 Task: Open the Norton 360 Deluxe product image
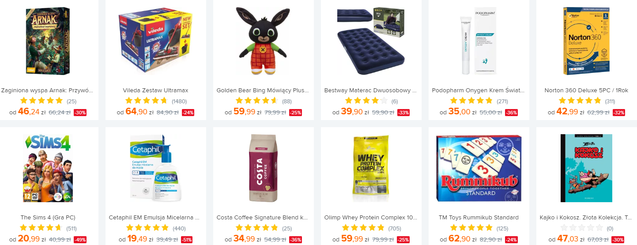[x=586, y=41]
